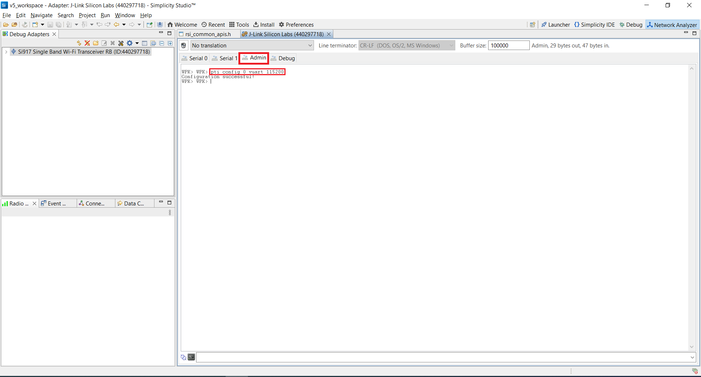Image resolution: width=701 pixels, height=377 pixels.
Task: Collapse all items in Debug Adapters
Action: [x=162, y=43]
